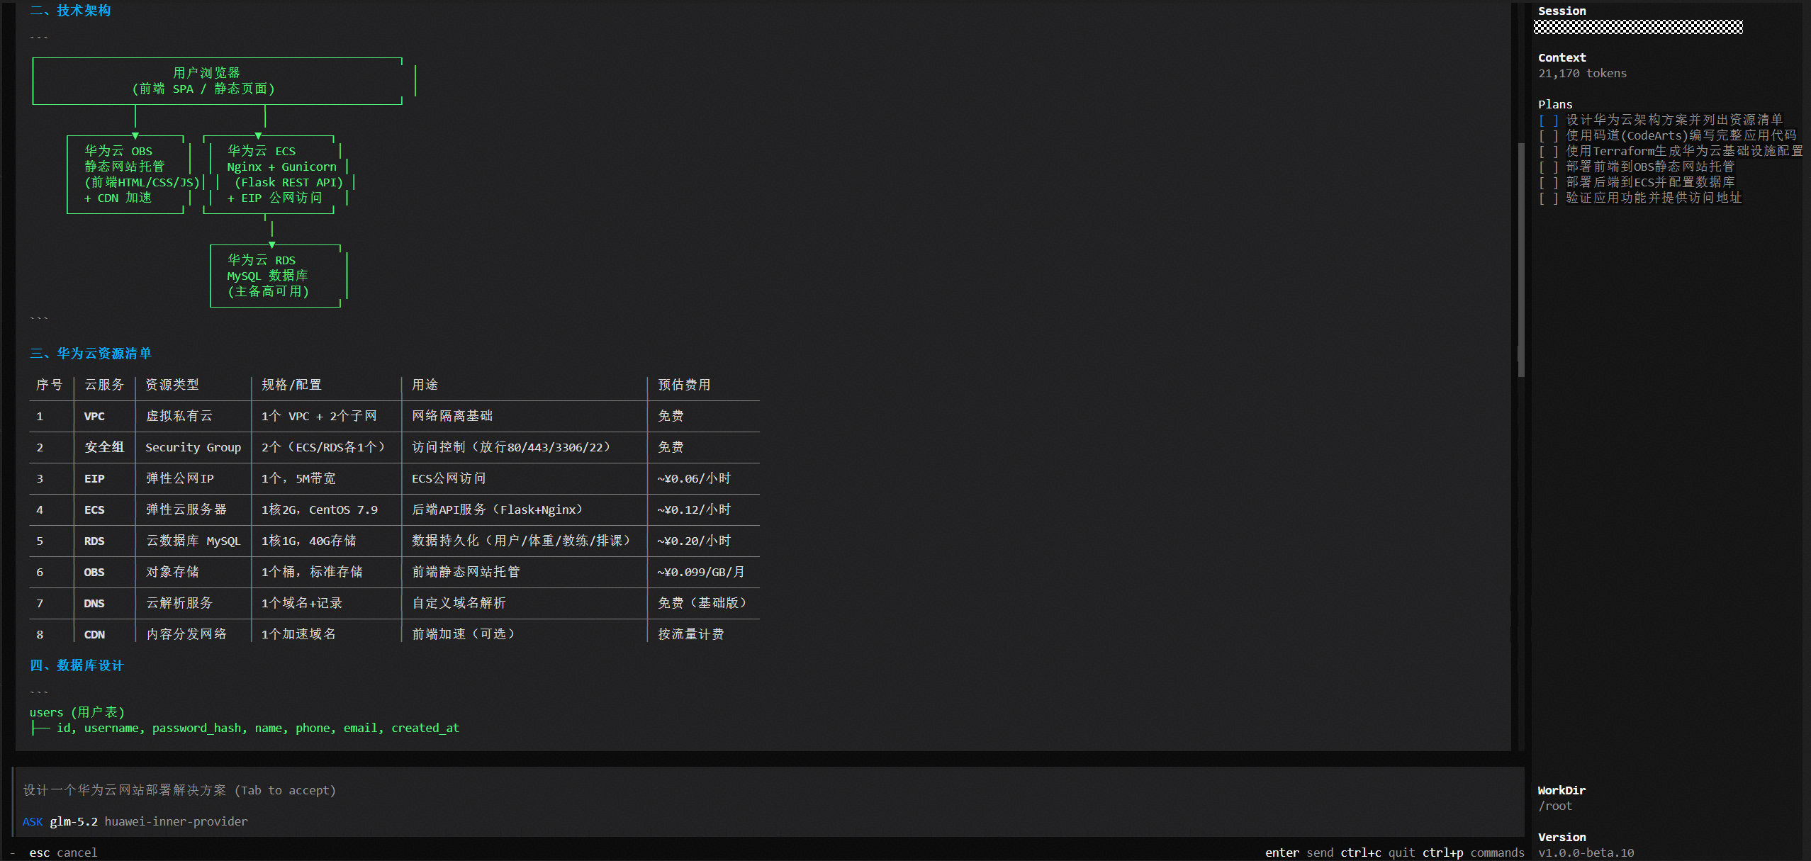The height and width of the screenshot is (861, 1811).
Task: Click the ~¥0.099/GB/月 cost cell
Action: tap(701, 572)
